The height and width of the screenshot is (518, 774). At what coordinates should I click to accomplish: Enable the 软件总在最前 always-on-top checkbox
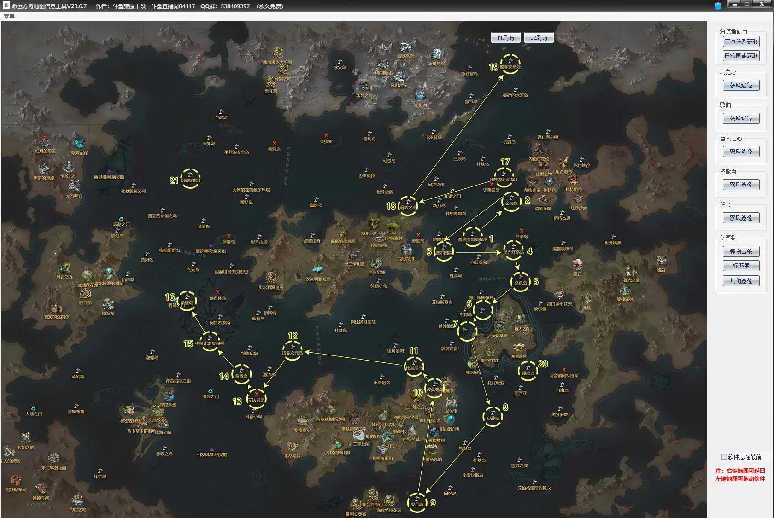point(724,457)
